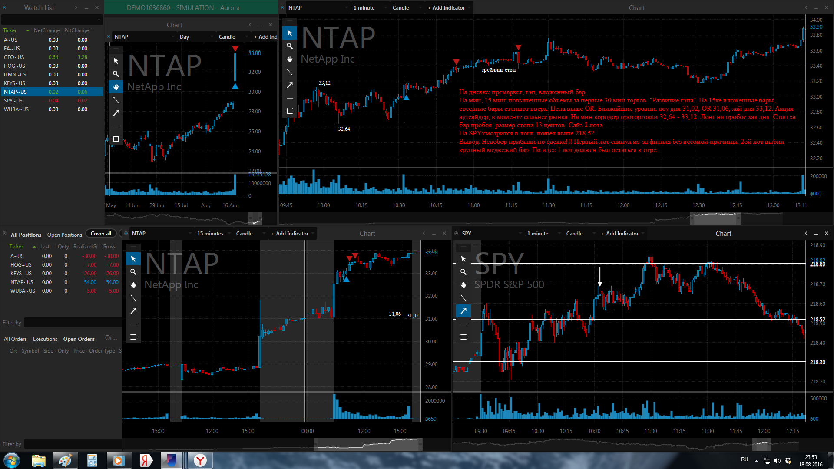Activate arrow drawing tool in SPY chart
The image size is (834, 469).
coord(463,311)
